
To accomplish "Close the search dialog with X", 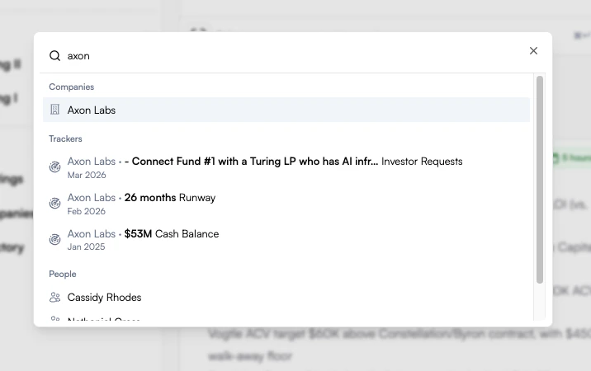I will [533, 51].
